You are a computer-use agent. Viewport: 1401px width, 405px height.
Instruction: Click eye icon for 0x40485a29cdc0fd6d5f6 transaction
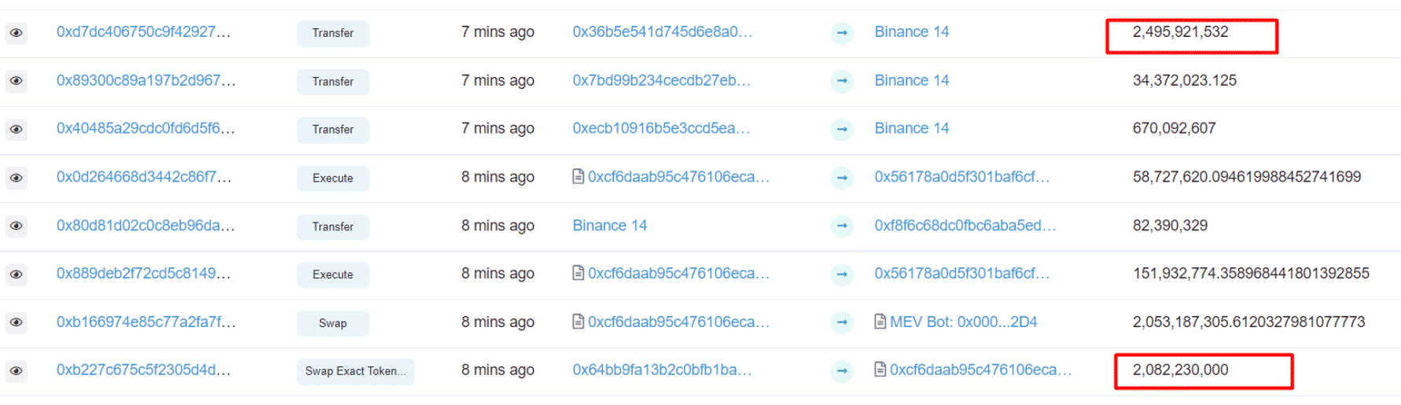(x=16, y=130)
